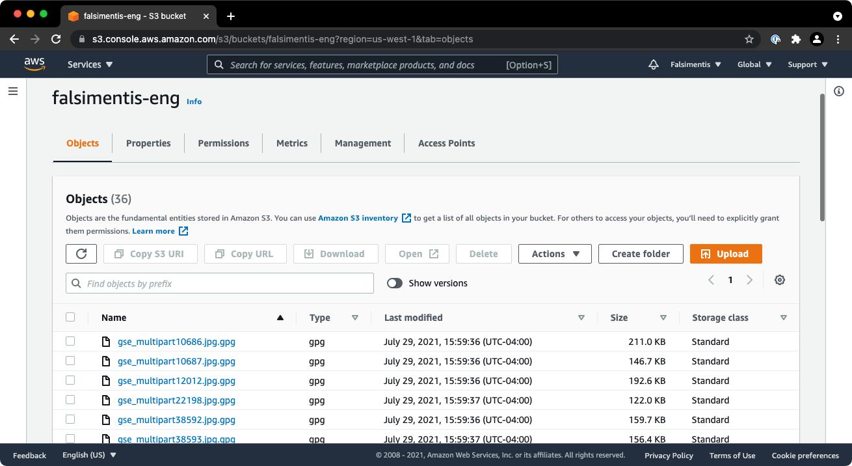Go to the next page arrow

pos(750,280)
